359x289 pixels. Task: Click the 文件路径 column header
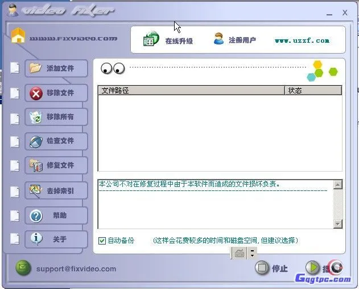[x=191, y=91]
